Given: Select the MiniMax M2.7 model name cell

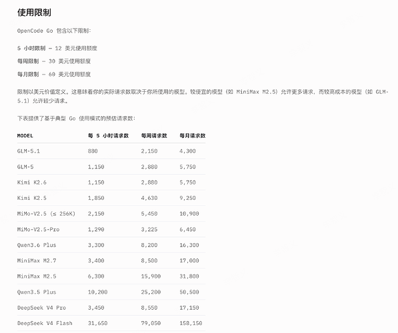Looking at the screenshot, I should pyautogui.click(x=37, y=260).
